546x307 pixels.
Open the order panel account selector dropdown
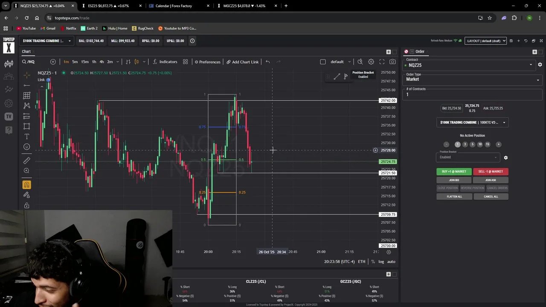click(473, 122)
